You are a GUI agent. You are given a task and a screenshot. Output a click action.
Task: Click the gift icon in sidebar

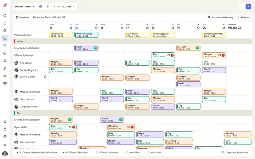tap(5, 129)
